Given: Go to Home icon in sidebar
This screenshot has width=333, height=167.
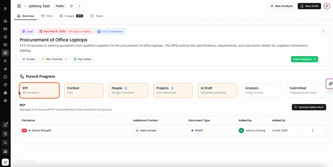Looking at the screenshot, I should click(x=5, y=21).
